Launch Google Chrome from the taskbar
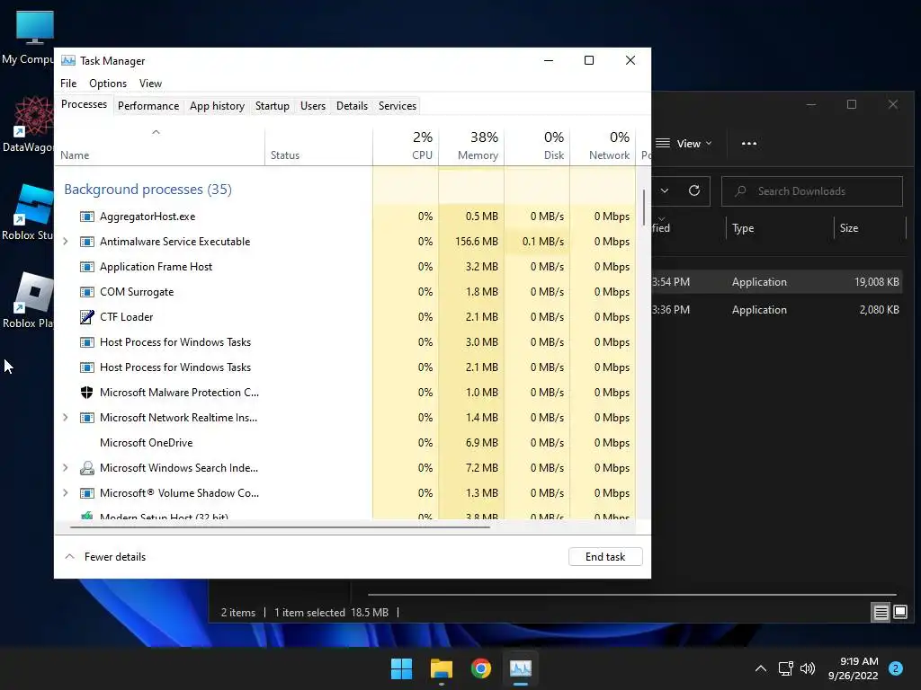This screenshot has height=690, width=921. 481,668
